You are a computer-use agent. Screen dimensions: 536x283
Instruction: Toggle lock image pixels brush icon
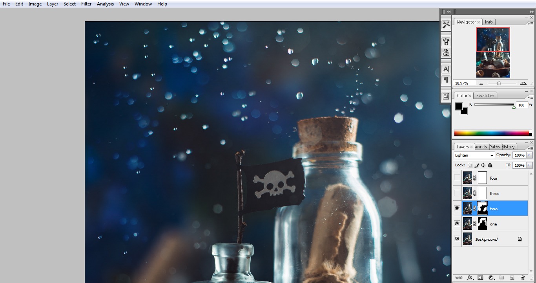point(477,165)
